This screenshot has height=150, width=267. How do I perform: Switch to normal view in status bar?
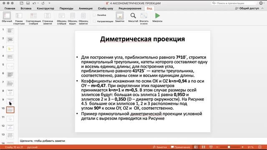click(x=196, y=147)
